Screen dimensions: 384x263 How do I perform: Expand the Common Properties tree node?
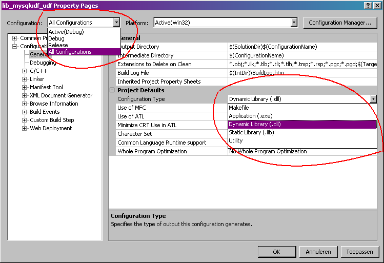pos(15,38)
